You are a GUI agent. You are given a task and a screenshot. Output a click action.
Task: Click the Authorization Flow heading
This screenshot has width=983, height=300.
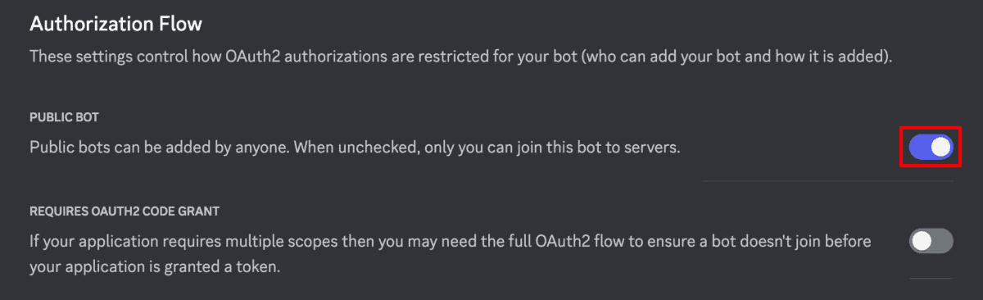pyautogui.click(x=116, y=25)
